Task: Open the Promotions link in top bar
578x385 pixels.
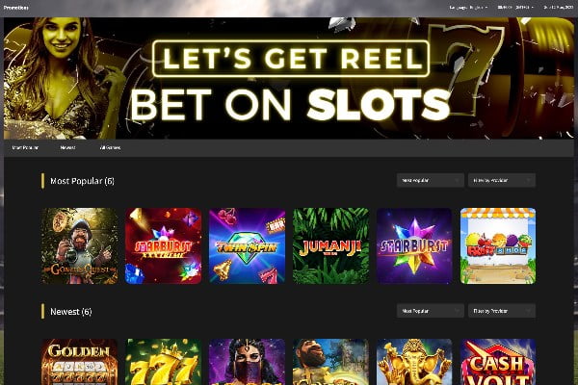Action: (15, 8)
